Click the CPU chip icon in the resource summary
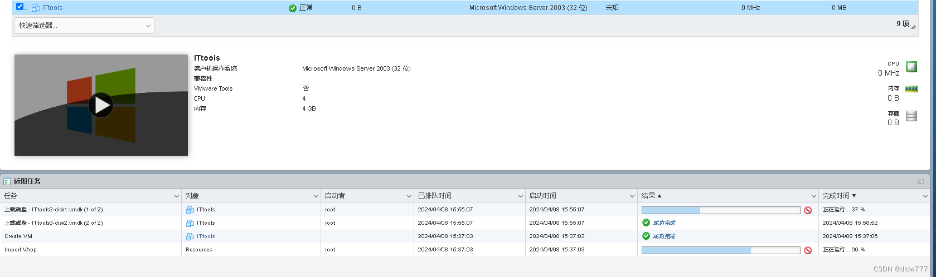The height and width of the screenshot is (277, 936). (911, 67)
